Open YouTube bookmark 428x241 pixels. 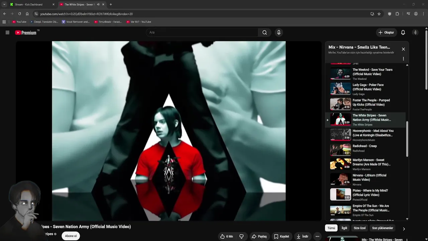[19, 22]
